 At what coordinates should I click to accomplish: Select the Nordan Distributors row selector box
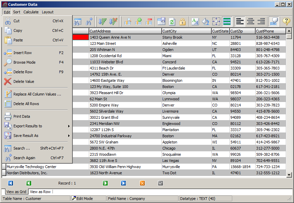(x=4, y=173)
